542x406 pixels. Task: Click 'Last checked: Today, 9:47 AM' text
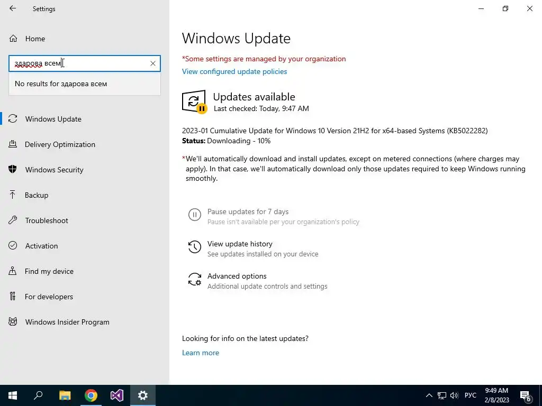(x=261, y=108)
